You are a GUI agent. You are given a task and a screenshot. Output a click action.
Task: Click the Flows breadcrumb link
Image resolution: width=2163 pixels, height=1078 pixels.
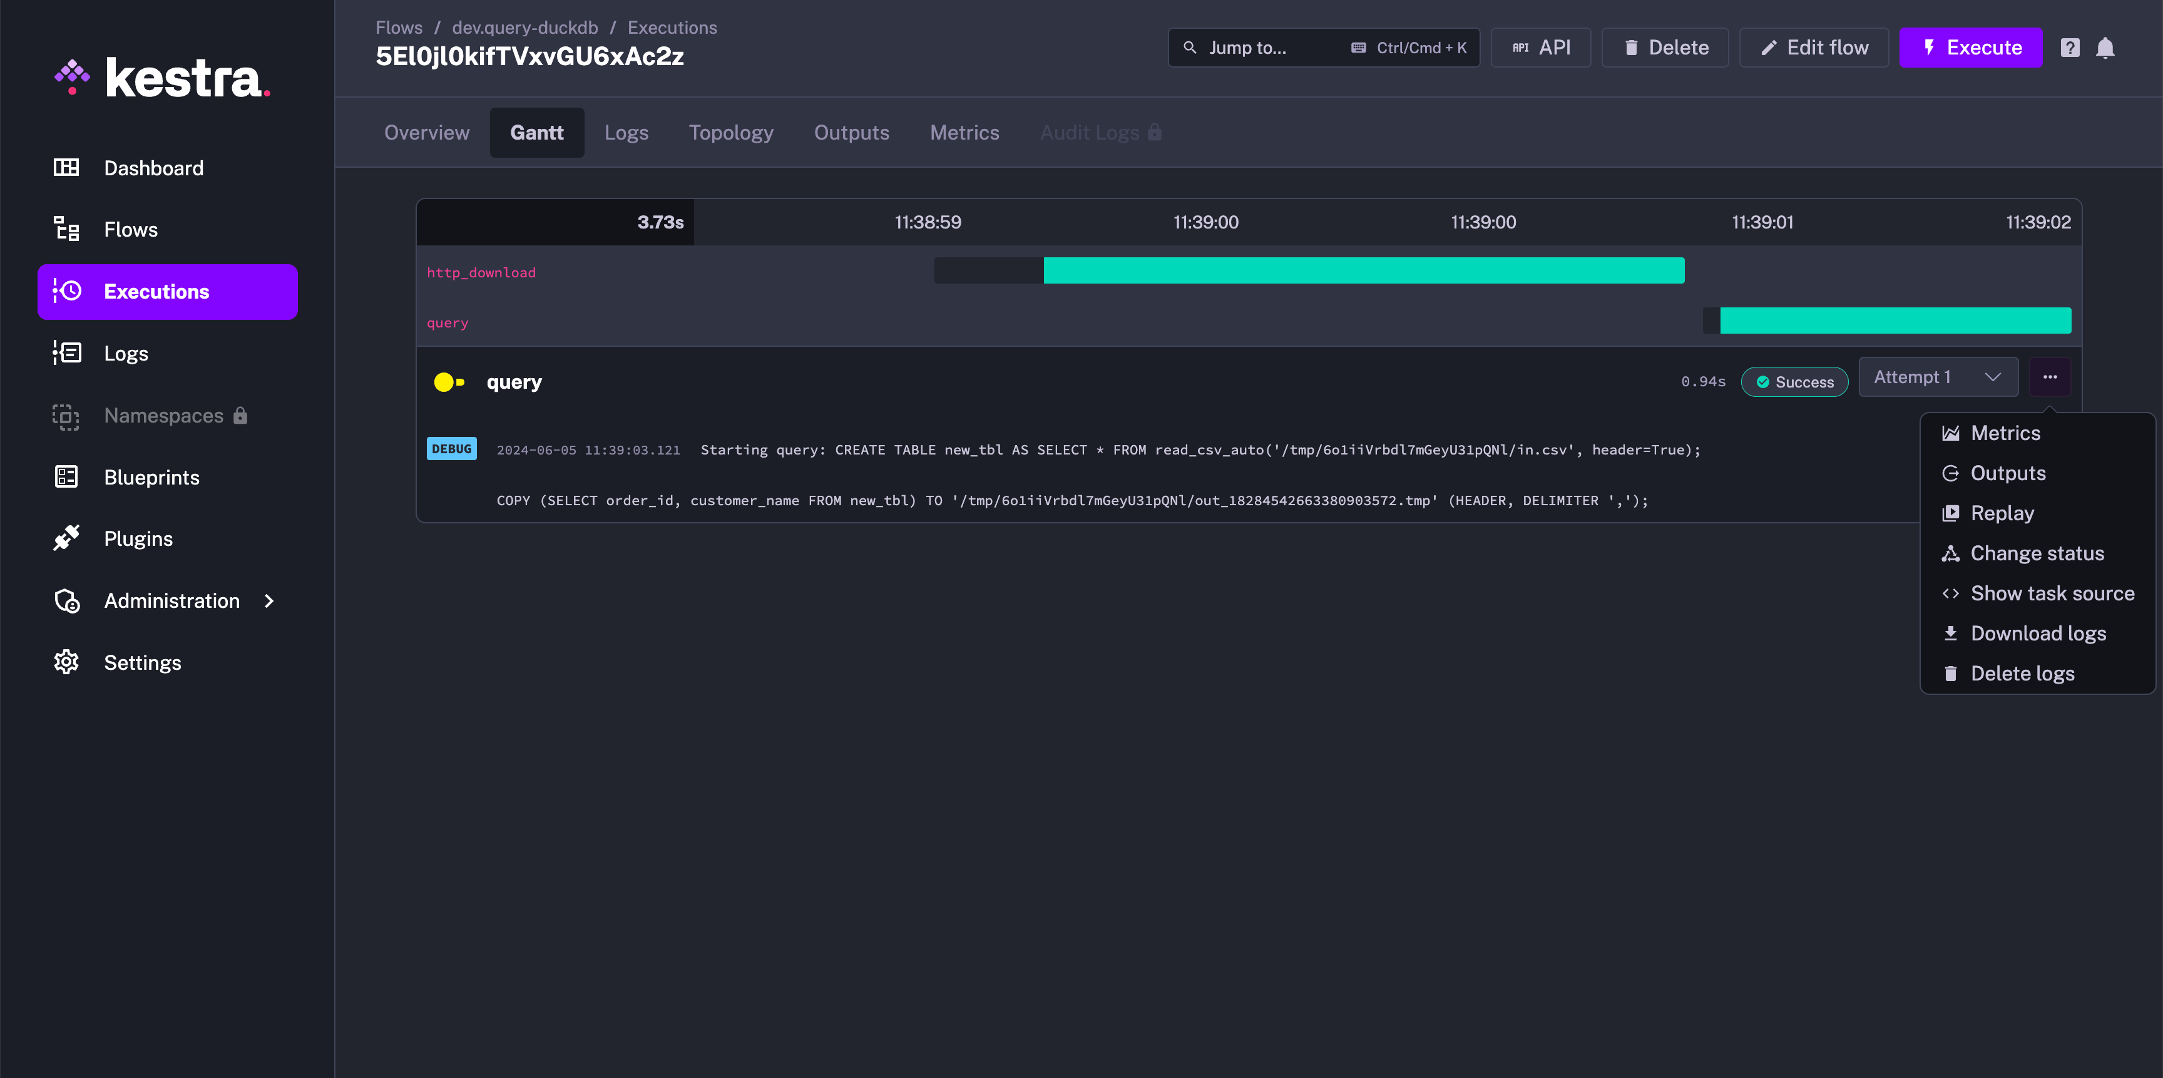click(399, 27)
